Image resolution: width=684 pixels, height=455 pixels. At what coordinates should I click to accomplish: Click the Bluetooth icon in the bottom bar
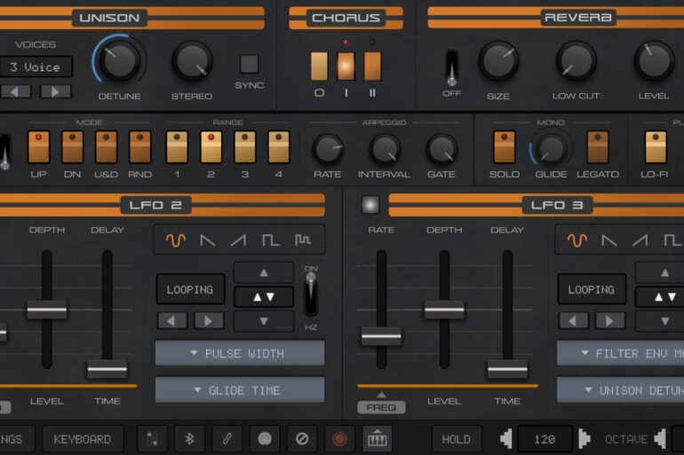tap(189, 439)
